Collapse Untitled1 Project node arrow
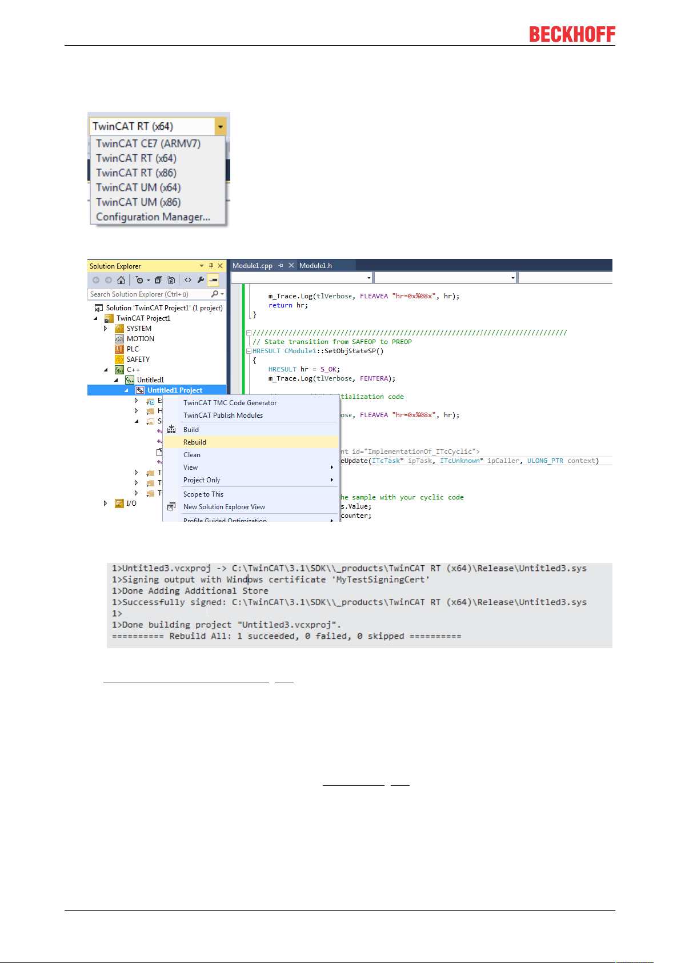The height and width of the screenshot is (963, 681). 126,390
